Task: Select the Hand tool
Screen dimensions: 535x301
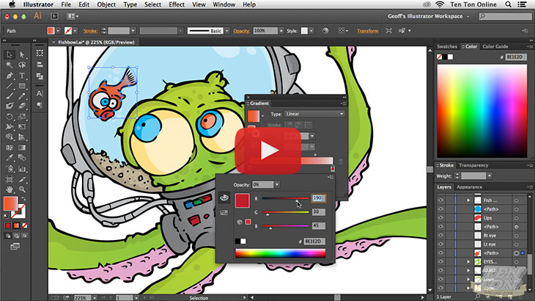Action: (x=10, y=189)
